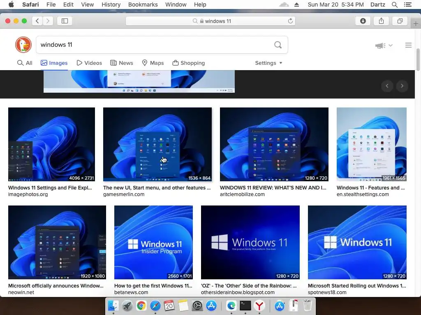Open the Safari share button

[x=381, y=21]
